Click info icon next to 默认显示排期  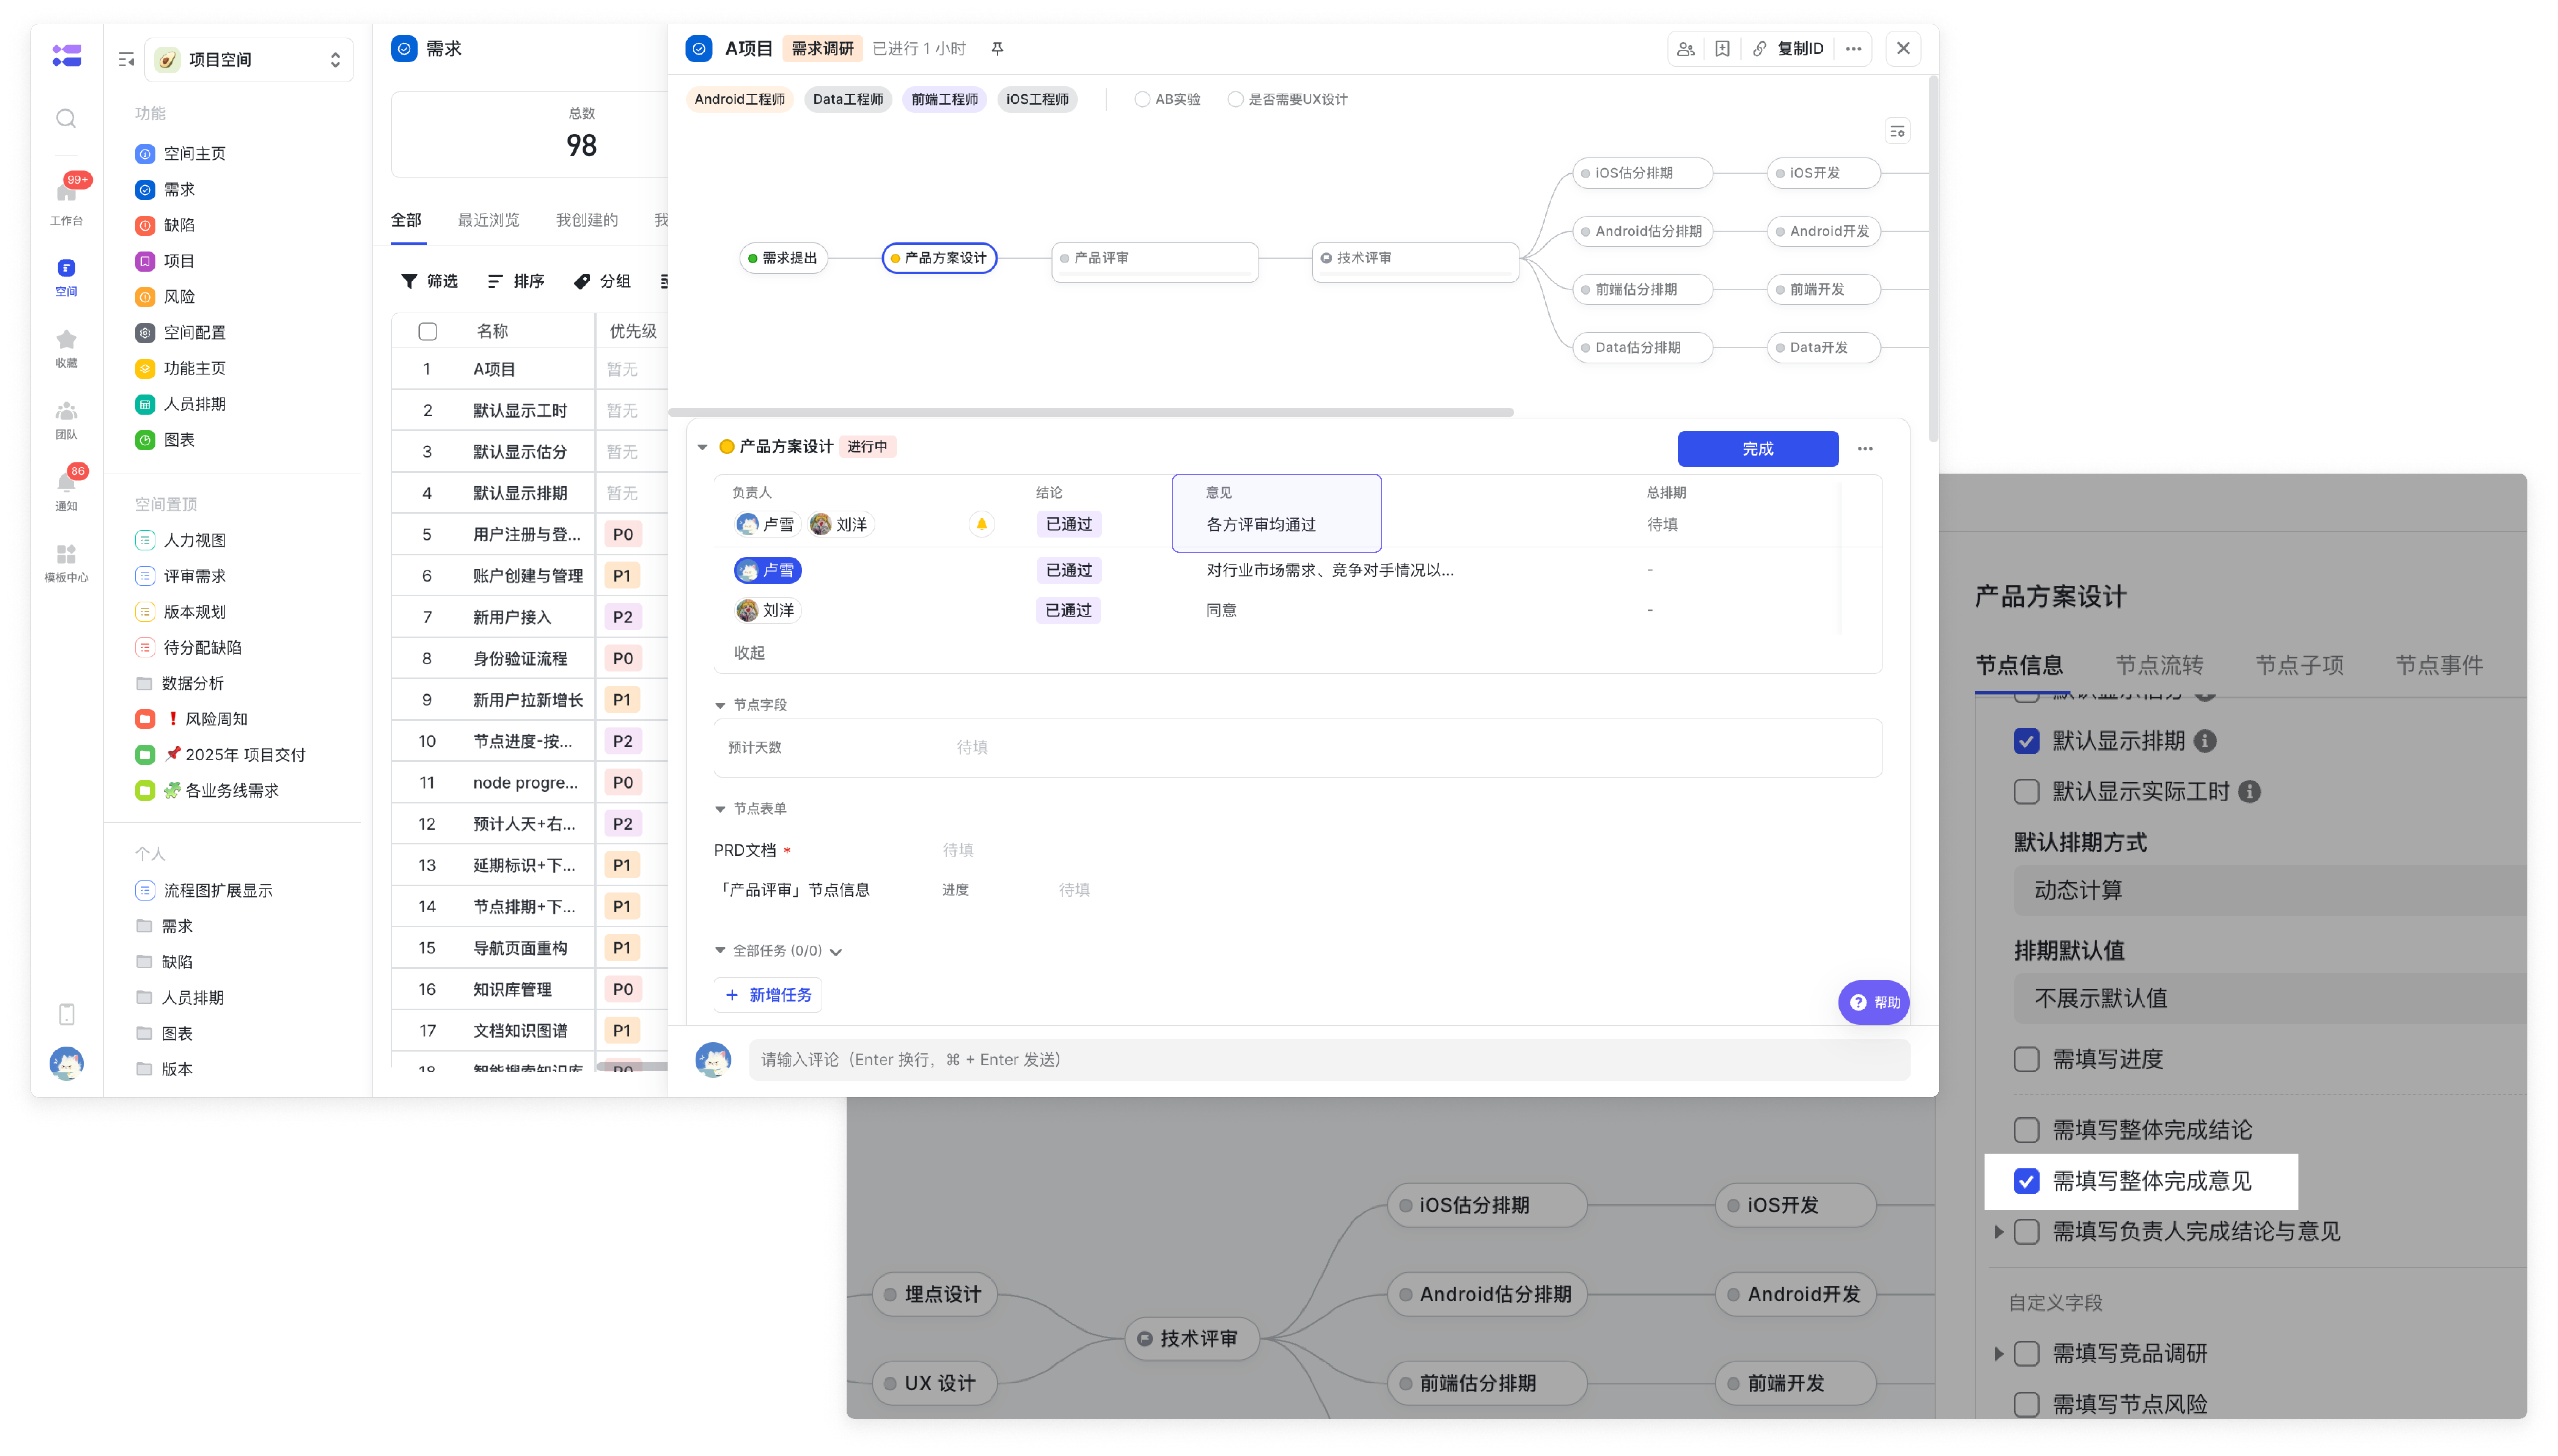coord(2205,741)
